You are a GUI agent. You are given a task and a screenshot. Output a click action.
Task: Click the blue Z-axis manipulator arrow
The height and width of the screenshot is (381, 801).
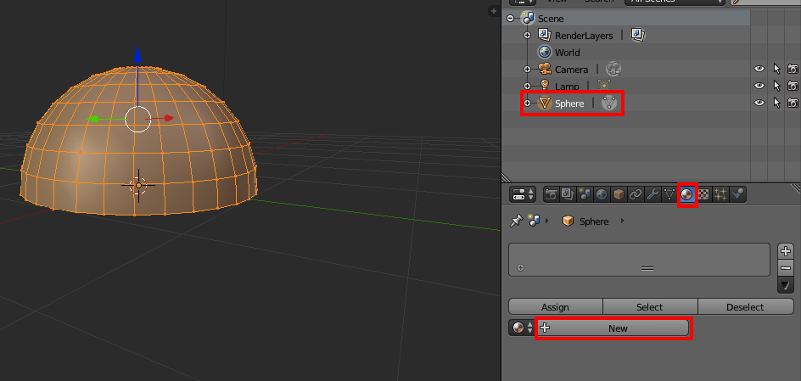[x=137, y=54]
